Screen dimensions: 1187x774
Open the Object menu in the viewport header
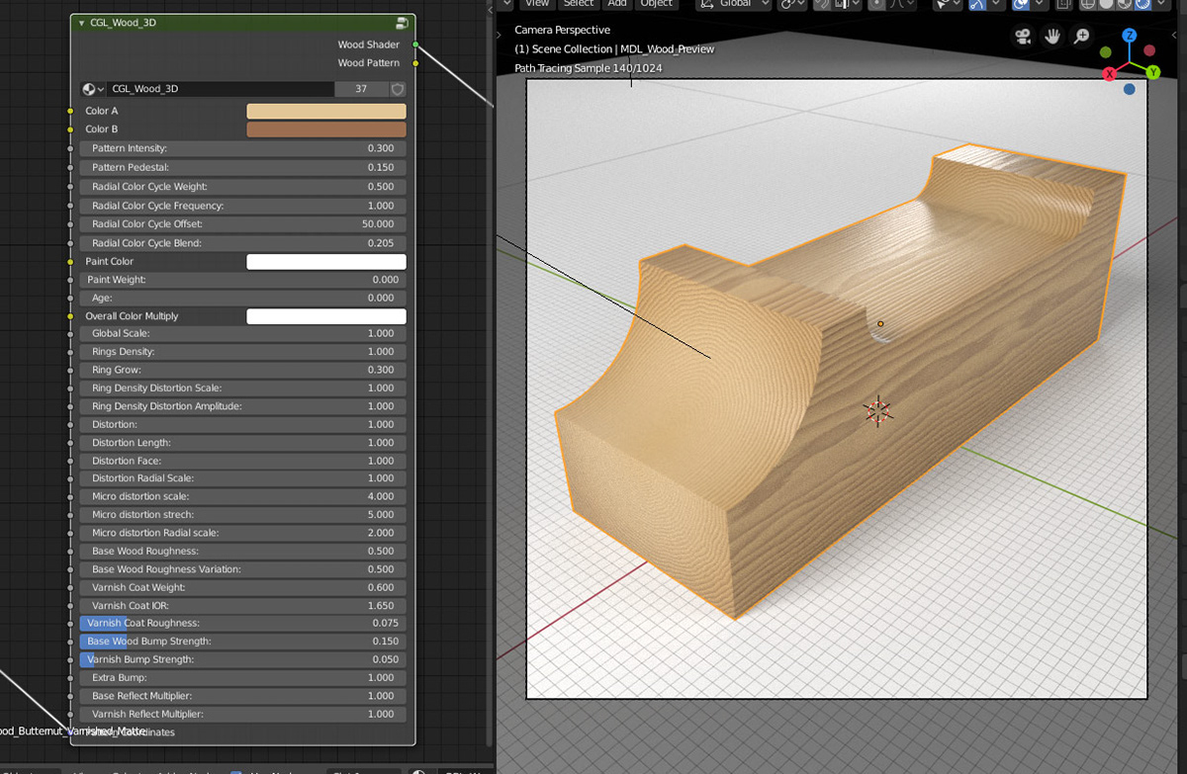[657, 4]
